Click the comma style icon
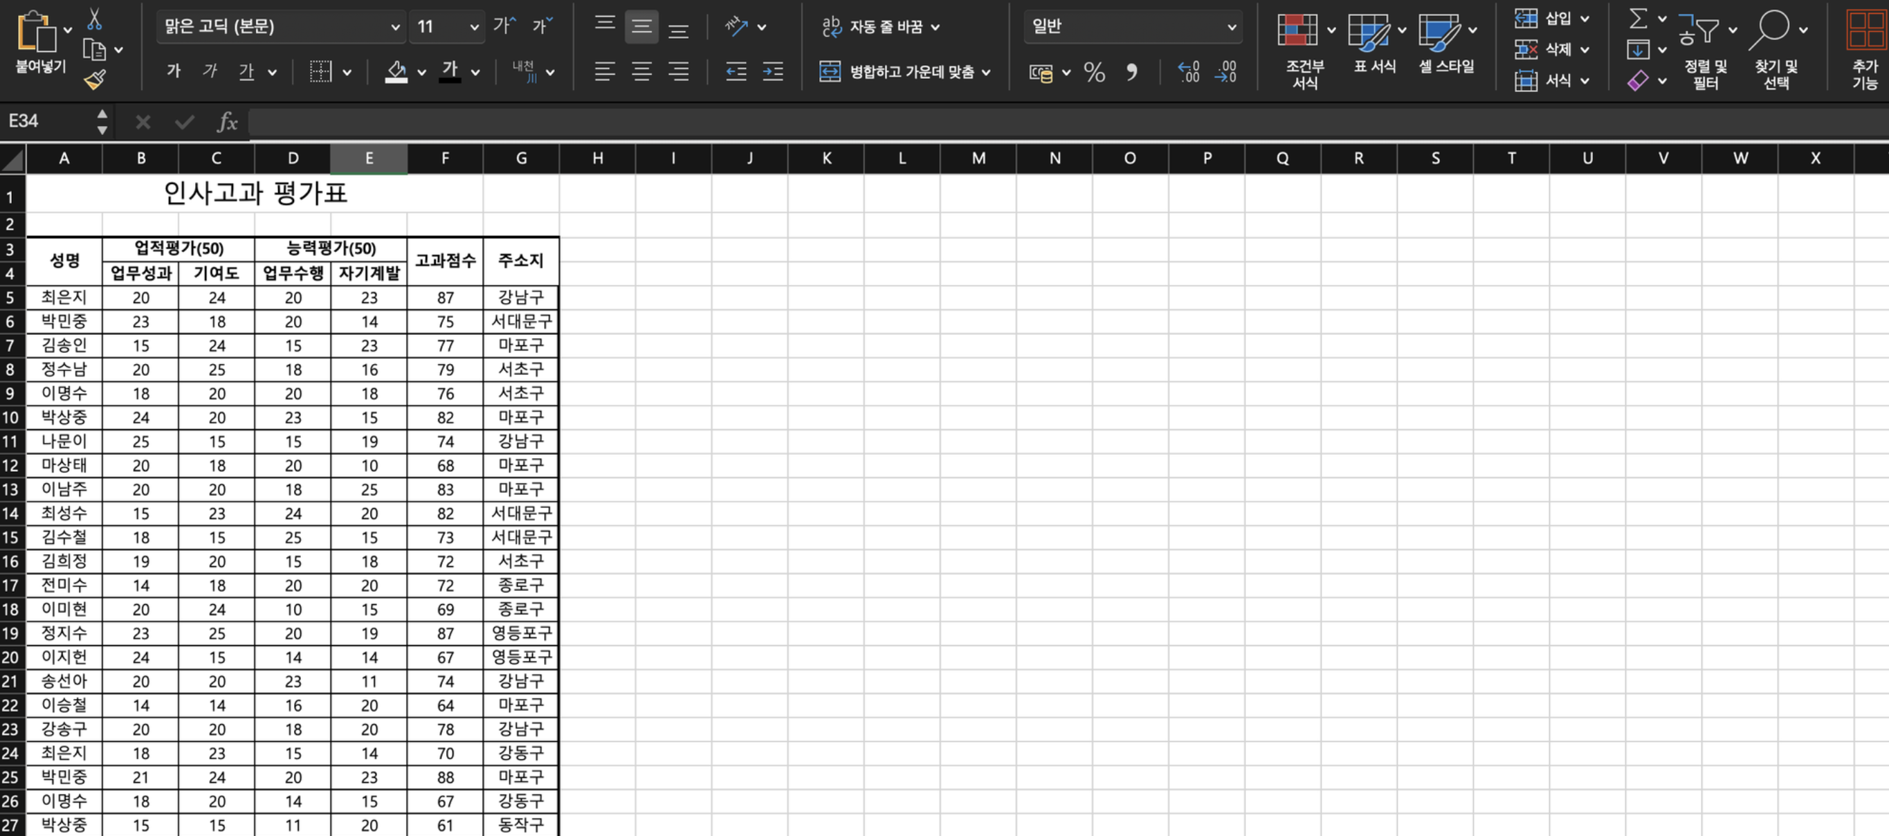Image resolution: width=1889 pixels, height=836 pixels. [1131, 72]
